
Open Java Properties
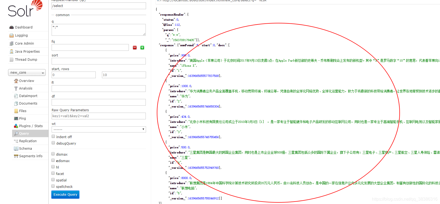pyautogui.click(x=27, y=52)
